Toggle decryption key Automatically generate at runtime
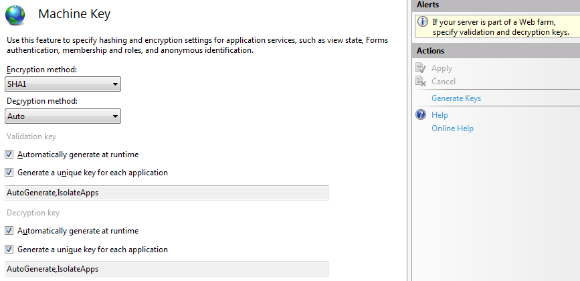 pyautogui.click(x=9, y=231)
